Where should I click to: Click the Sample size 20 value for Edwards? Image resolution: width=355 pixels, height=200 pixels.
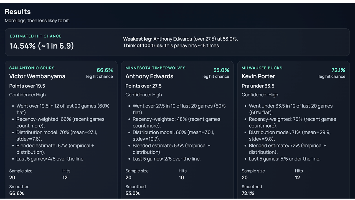click(128, 177)
